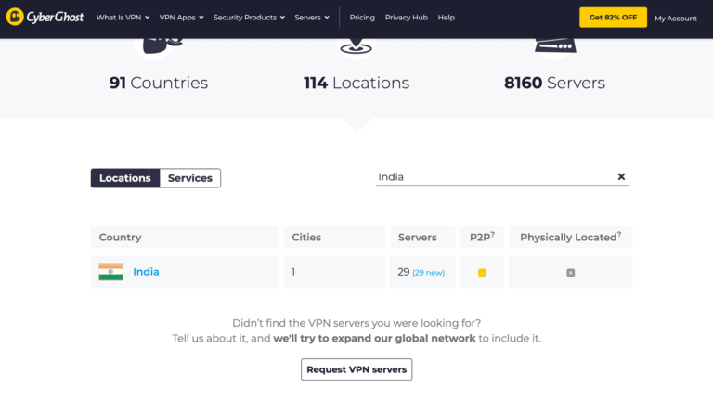Click the Locations map pin icon
Viewport: 713px width, 400px height.
click(x=356, y=46)
